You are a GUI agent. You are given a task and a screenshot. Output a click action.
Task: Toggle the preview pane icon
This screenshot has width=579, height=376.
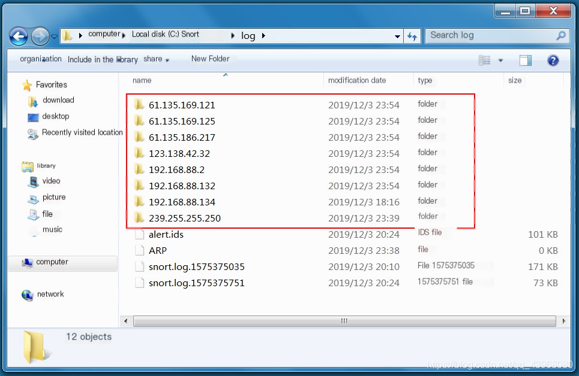pyautogui.click(x=525, y=60)
